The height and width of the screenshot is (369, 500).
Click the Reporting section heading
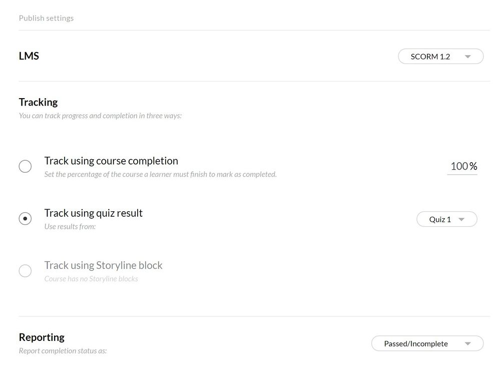click(42, 337)
